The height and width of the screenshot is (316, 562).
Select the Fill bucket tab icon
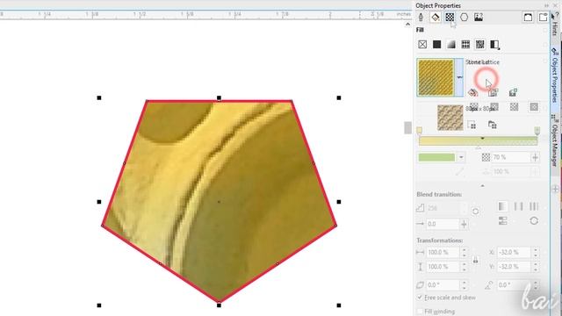click(x=436, y=17)
